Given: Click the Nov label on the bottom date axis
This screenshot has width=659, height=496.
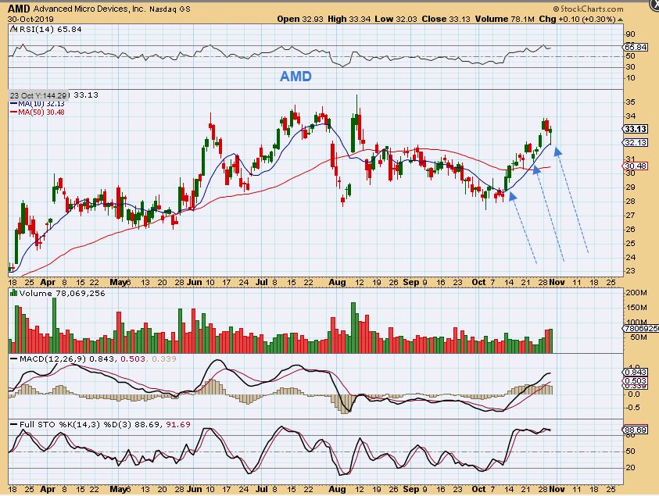Looking at the screenshot, I should 557,489.
